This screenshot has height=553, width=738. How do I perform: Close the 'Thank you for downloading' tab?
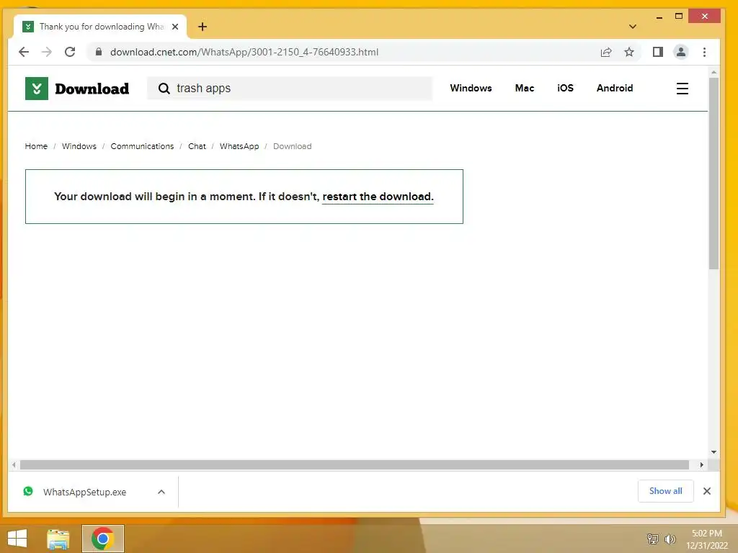175,27
